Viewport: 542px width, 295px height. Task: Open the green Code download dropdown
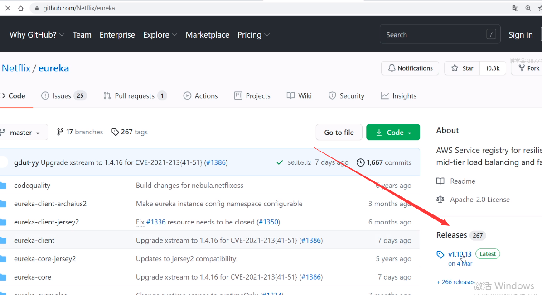click(393, 133)
